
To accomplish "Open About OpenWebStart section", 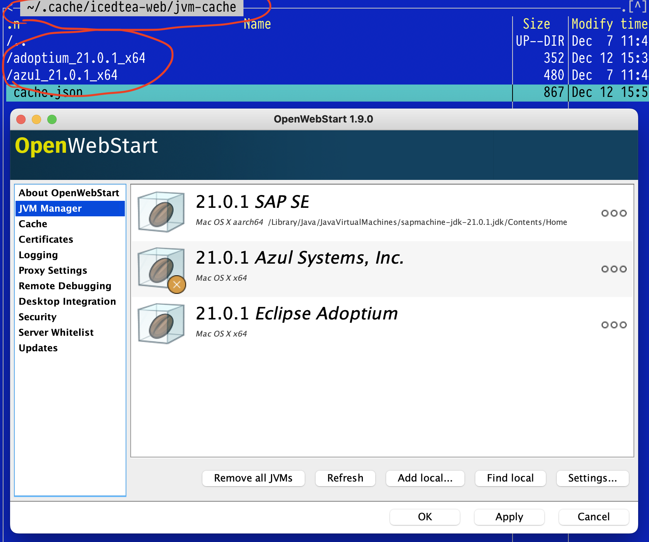I will (70, 193).
